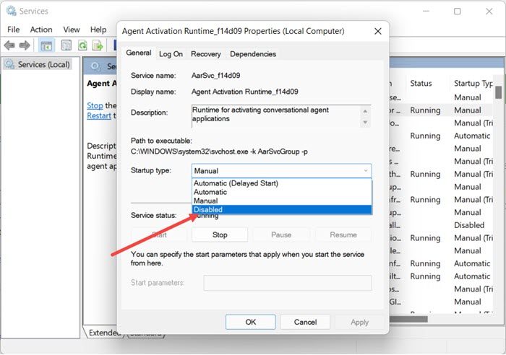Screen dimensions: 506x355
Task: Click the description box down arrow
Action: pyautogui.click(x=365, y=122)
